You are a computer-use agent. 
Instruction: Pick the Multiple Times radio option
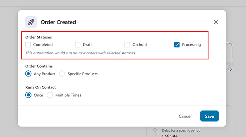point(50,95)
